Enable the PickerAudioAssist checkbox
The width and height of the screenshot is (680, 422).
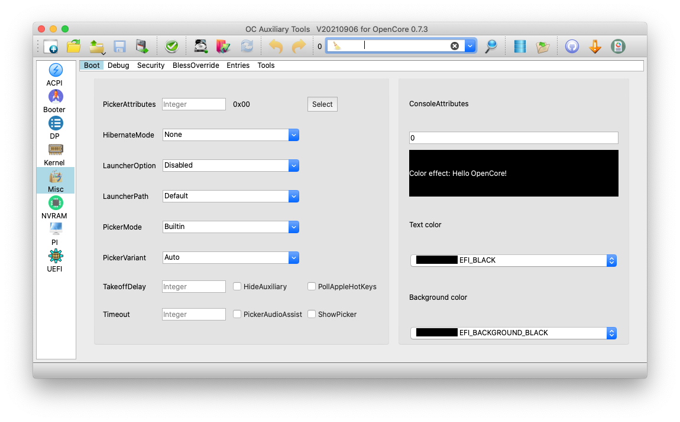point(237,314)
